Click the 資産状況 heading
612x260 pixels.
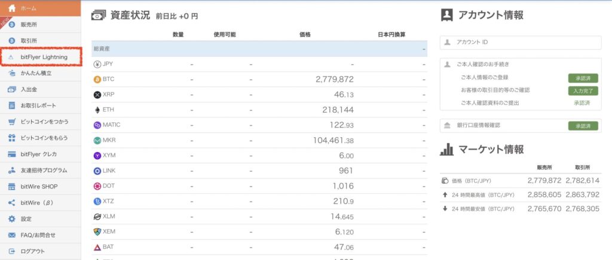[130, 15]
